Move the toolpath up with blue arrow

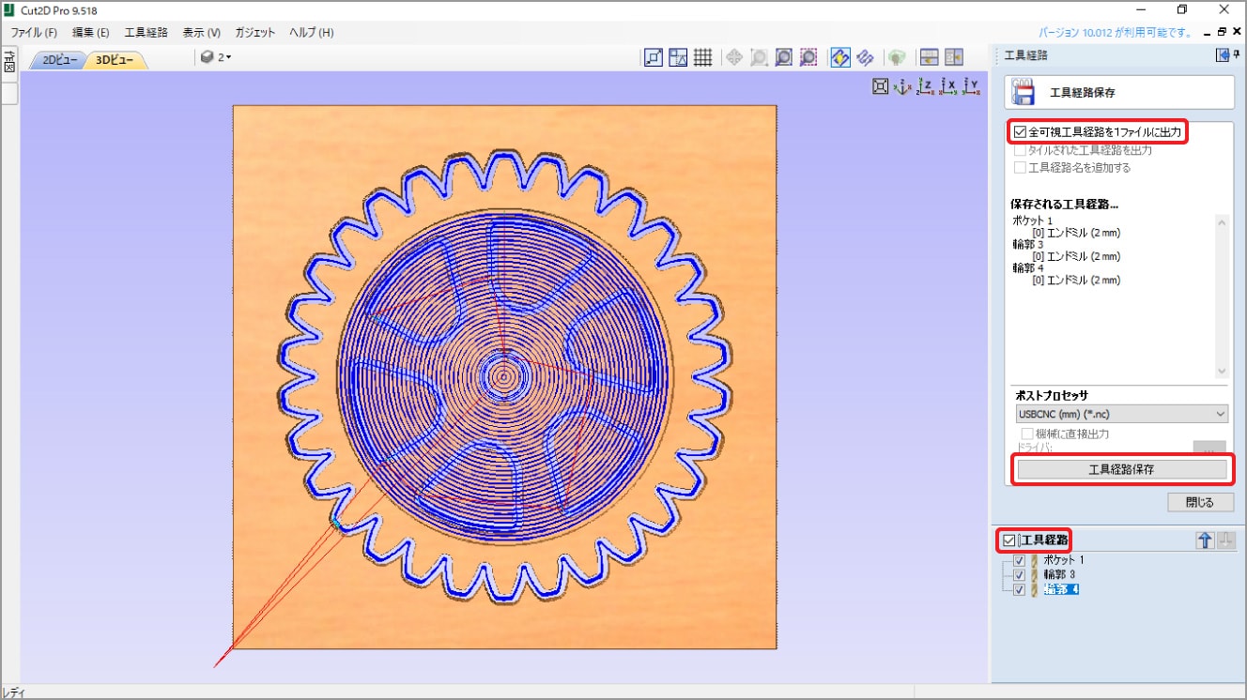point(1205,540)
